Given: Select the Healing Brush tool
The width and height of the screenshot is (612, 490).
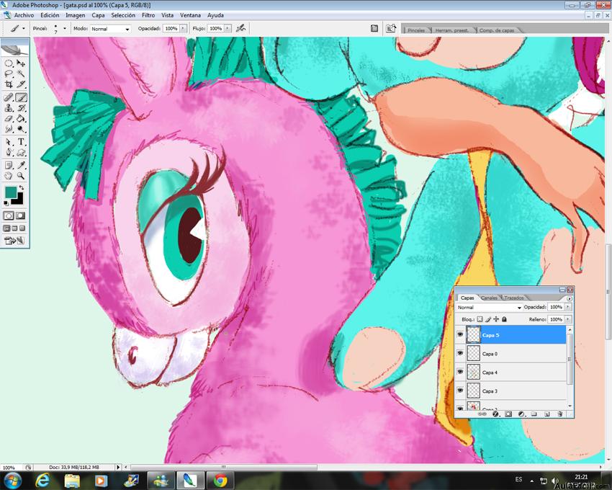Looking at the screenshot, I should point(9,97).
